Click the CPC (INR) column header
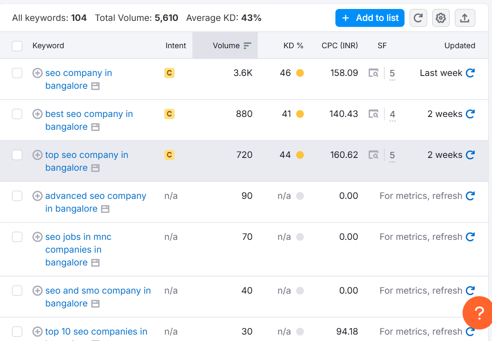Screen dimensions: 492x341 pos(340,45)
